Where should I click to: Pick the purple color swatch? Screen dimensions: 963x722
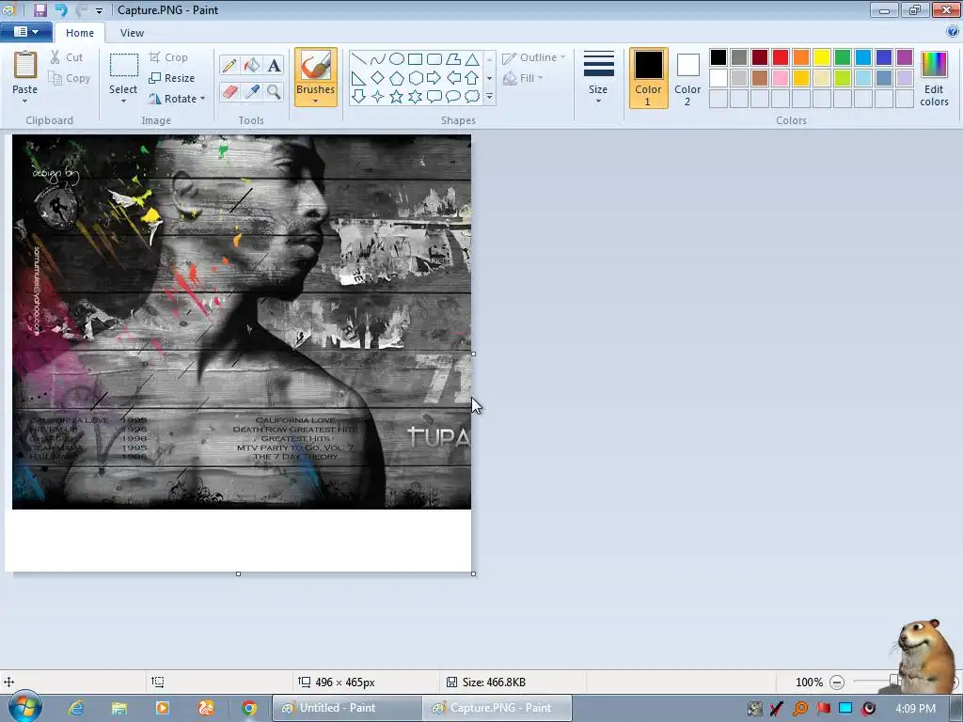pyautogui.click(x=905, y=57)
